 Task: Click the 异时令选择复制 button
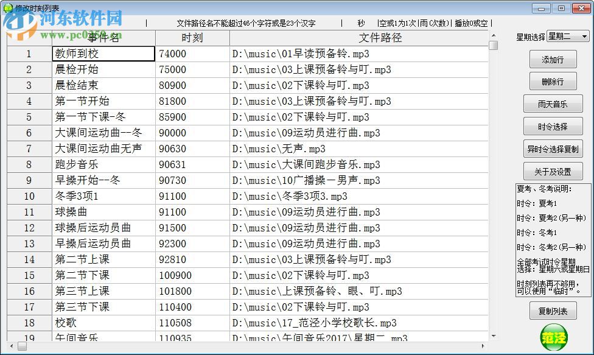pyautogui.click(x=553, y=149)
